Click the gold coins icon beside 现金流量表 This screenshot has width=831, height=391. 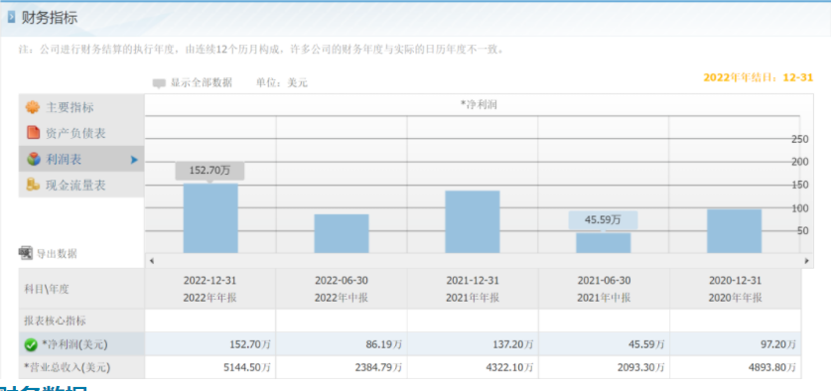[x=33, y=185]
